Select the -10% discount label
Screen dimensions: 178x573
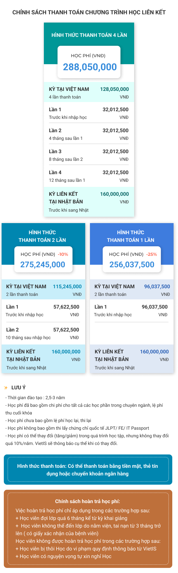(63, 254)
